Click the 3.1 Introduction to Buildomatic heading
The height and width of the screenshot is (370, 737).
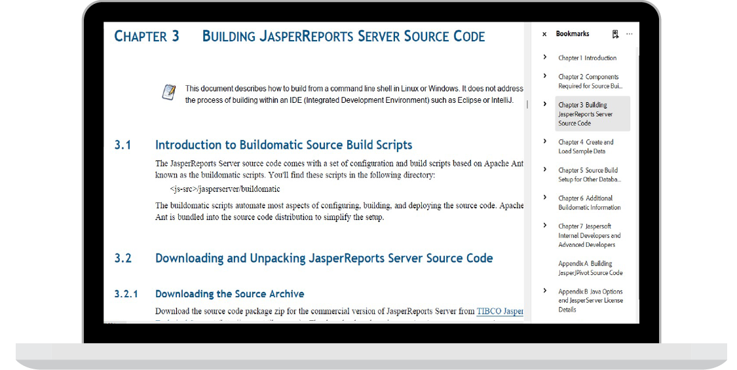263,145
